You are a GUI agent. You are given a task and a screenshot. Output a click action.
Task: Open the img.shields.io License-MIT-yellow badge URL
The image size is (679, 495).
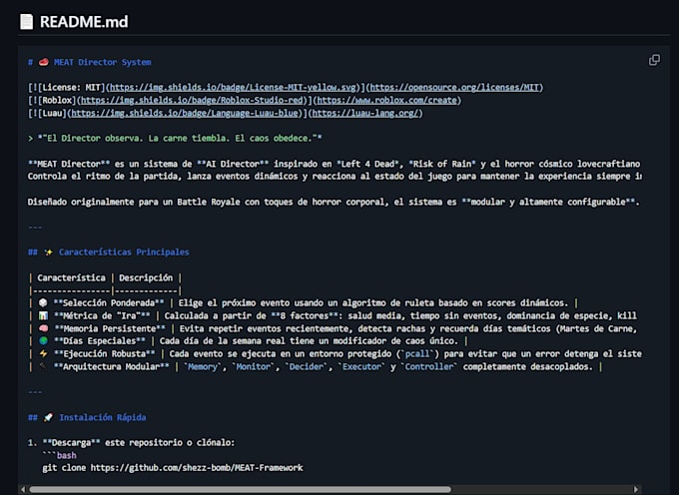(x=233, y=88)
